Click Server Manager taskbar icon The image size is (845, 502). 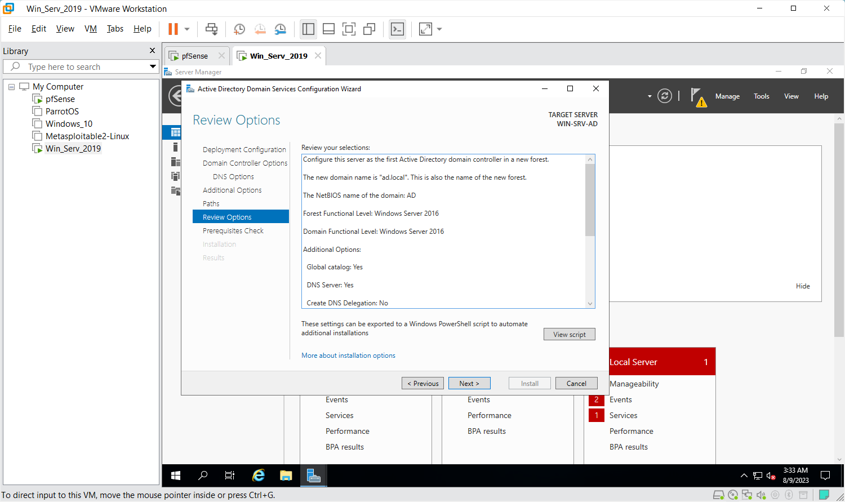(313, 476)
